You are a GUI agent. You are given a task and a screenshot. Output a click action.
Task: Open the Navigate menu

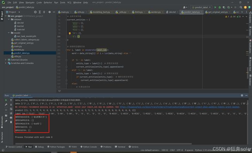tap(30, 2)
